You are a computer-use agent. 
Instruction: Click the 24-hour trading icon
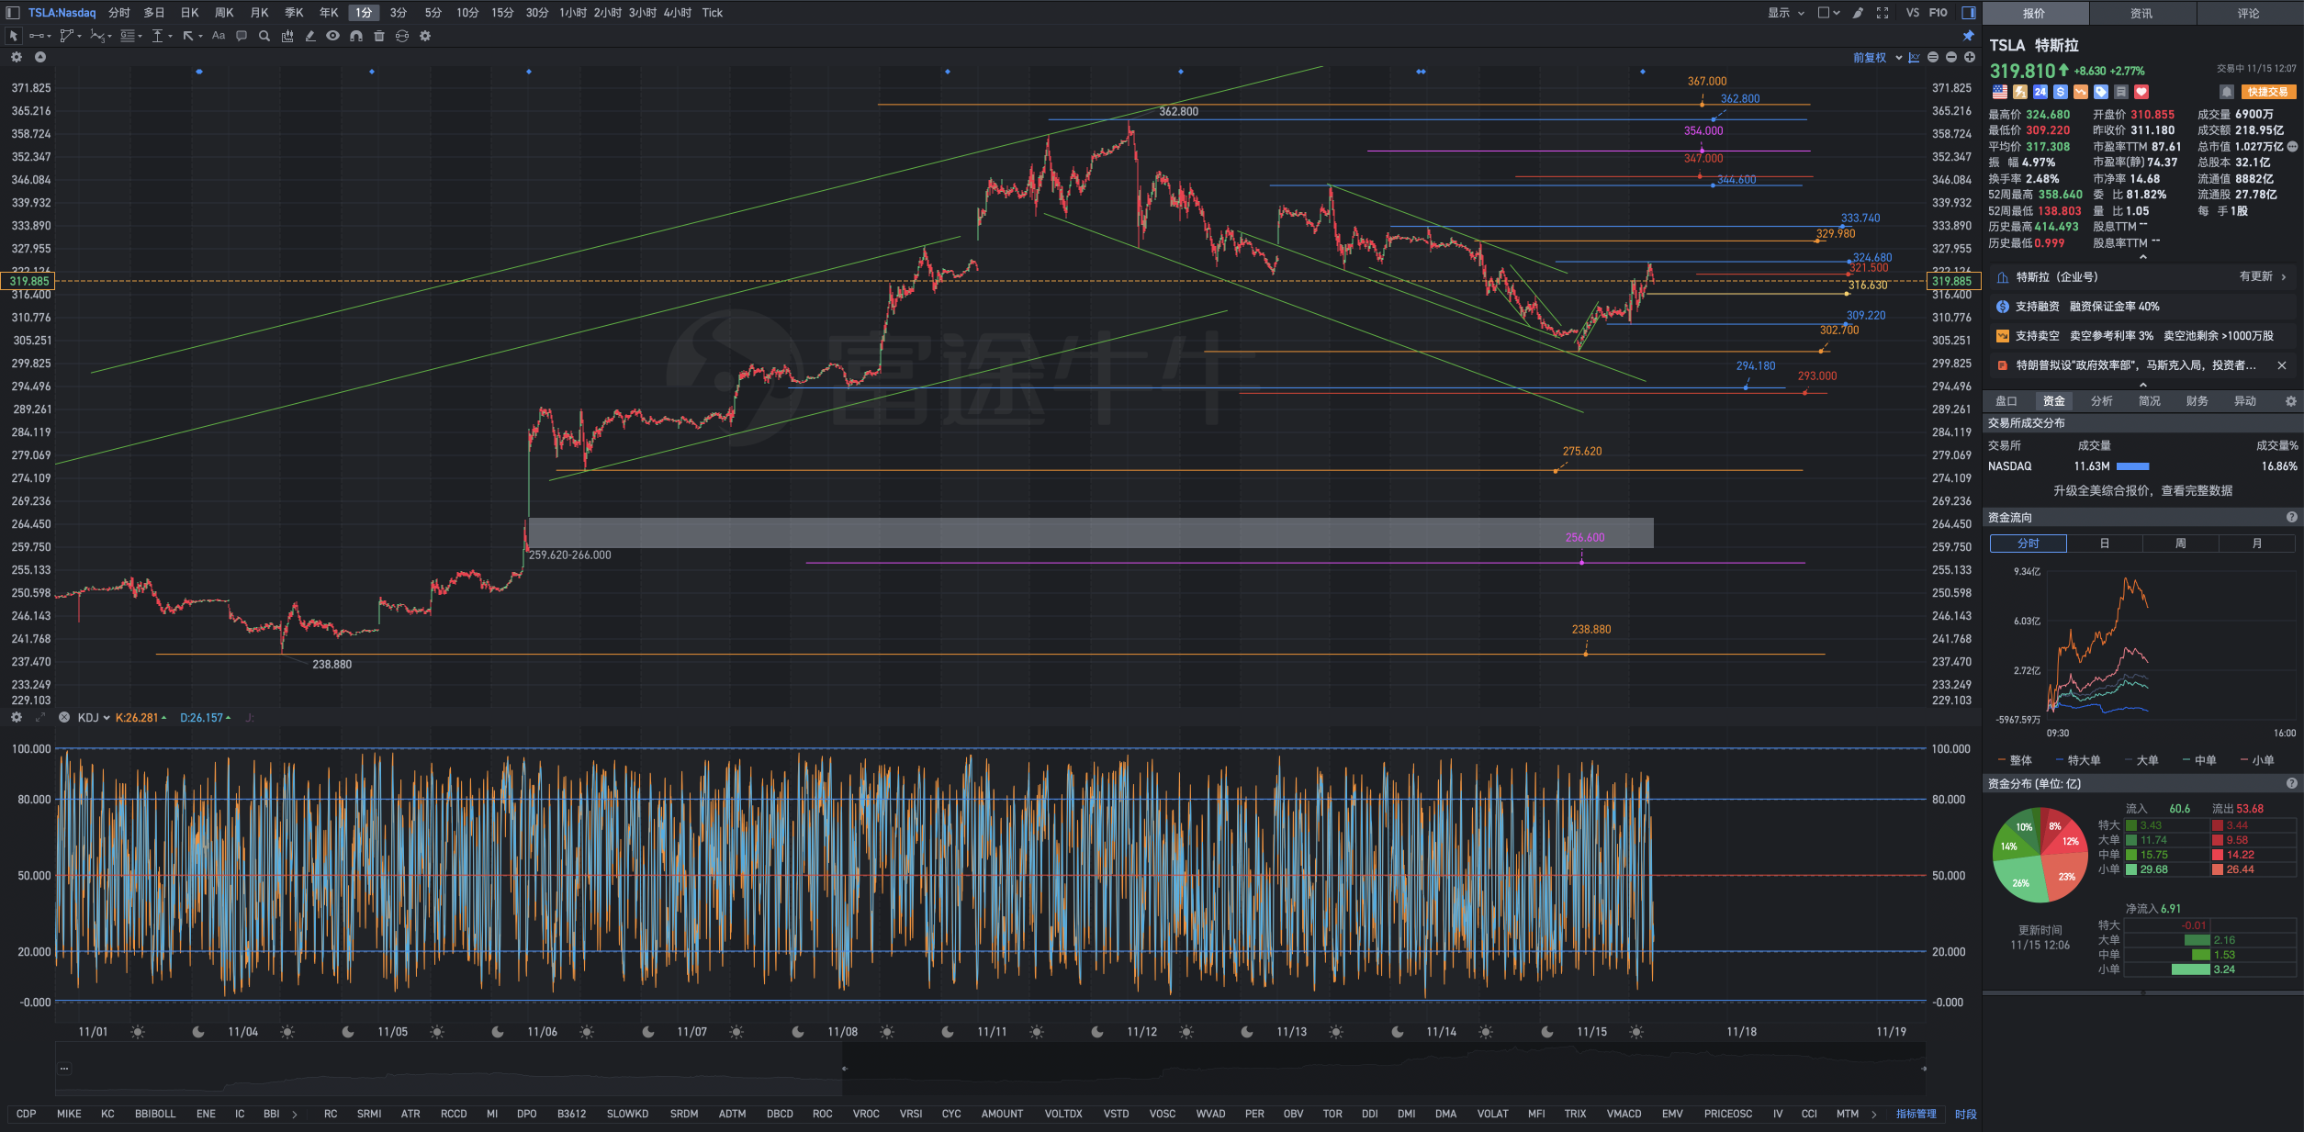(2040, 92)
